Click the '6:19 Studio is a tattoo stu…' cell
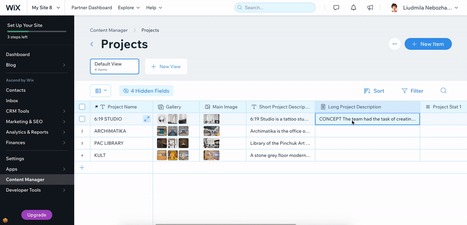The height and width of the screenshot is (225, 467). point(281,119)
